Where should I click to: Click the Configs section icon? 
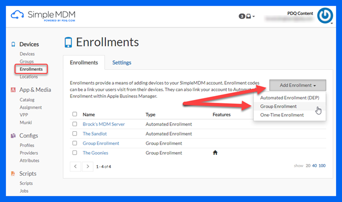click(13, 136)
